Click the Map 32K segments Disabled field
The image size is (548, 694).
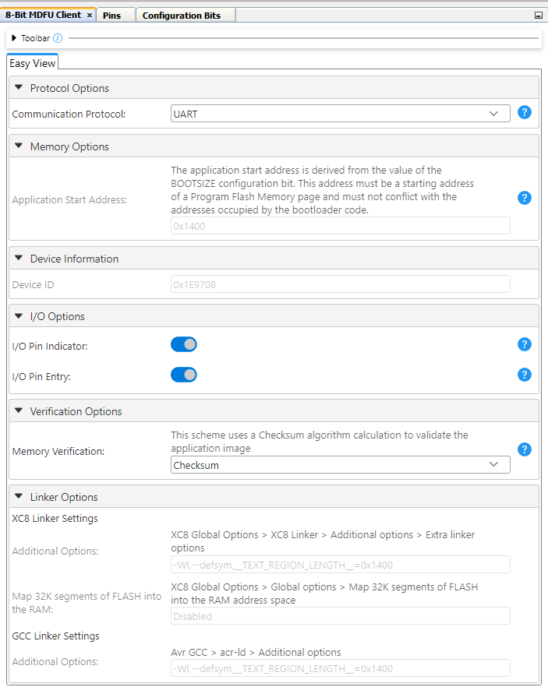[340, 616]
